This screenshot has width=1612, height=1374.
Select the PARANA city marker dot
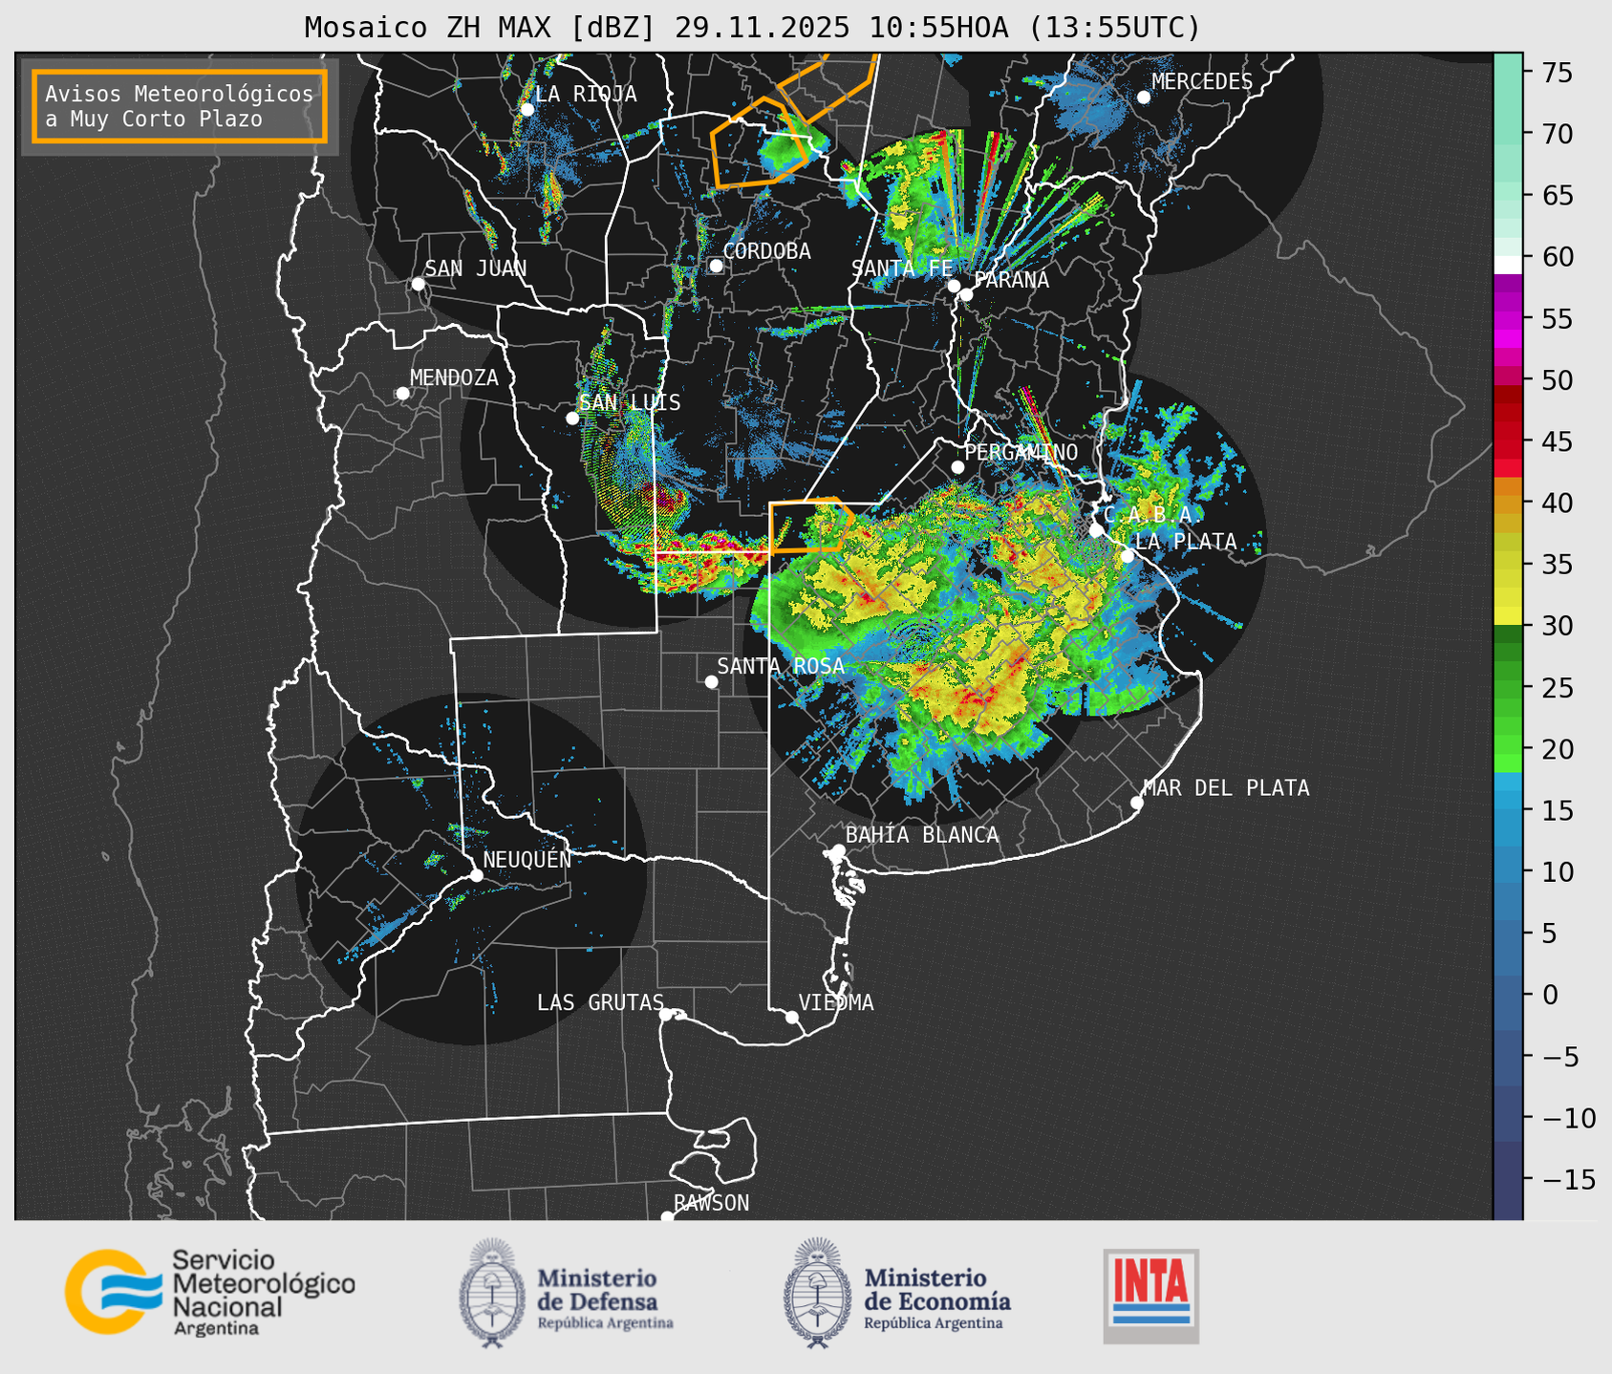coord(966,294)
